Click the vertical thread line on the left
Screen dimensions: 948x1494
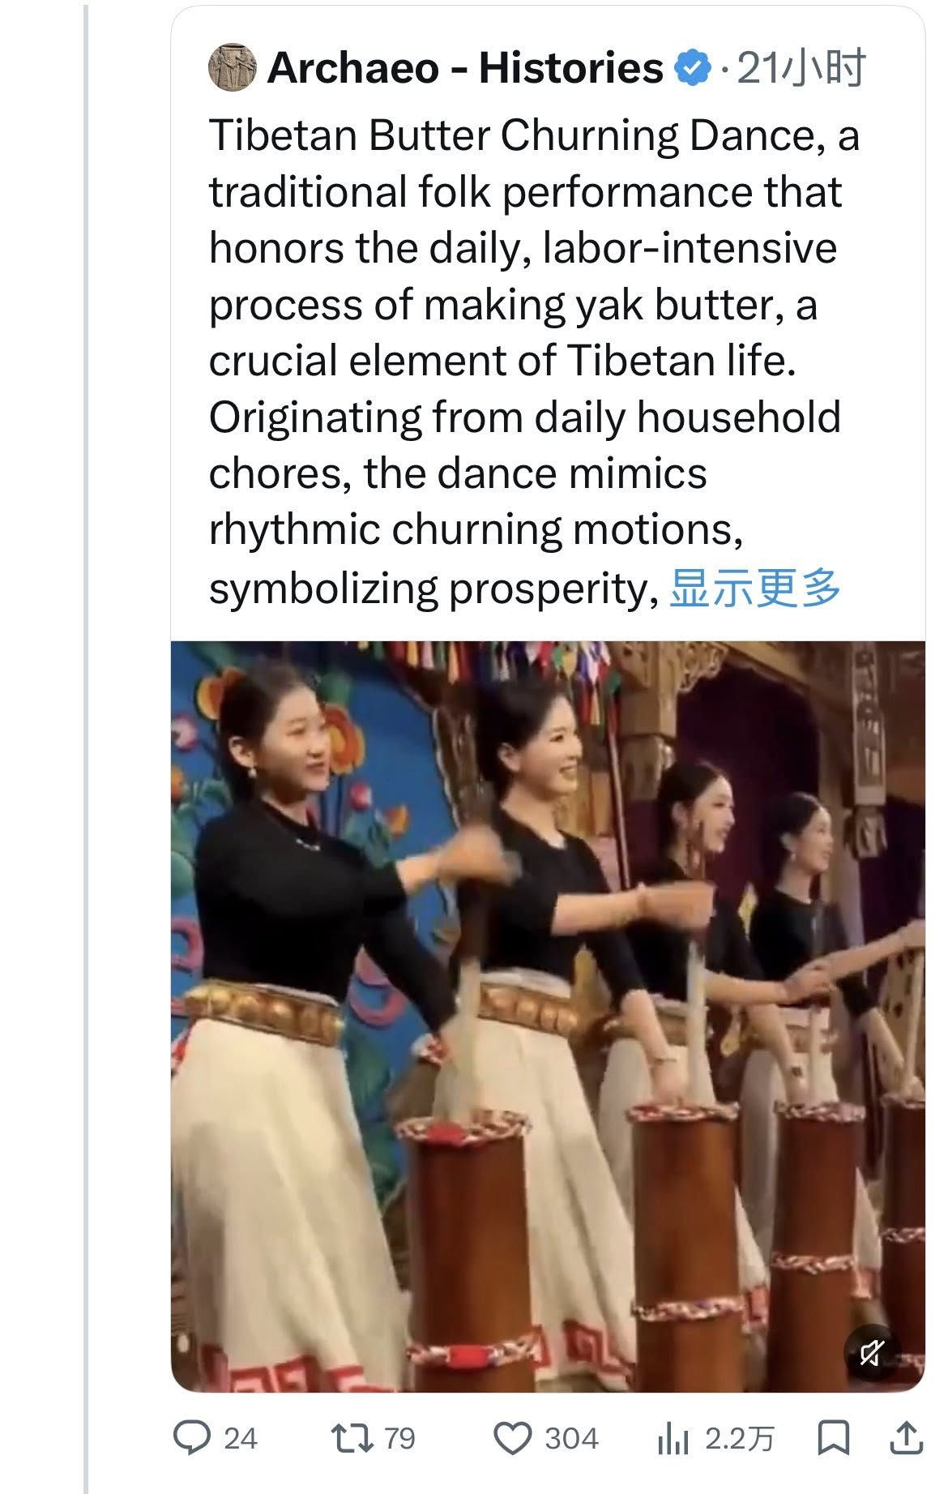click(x=85, y=730)
